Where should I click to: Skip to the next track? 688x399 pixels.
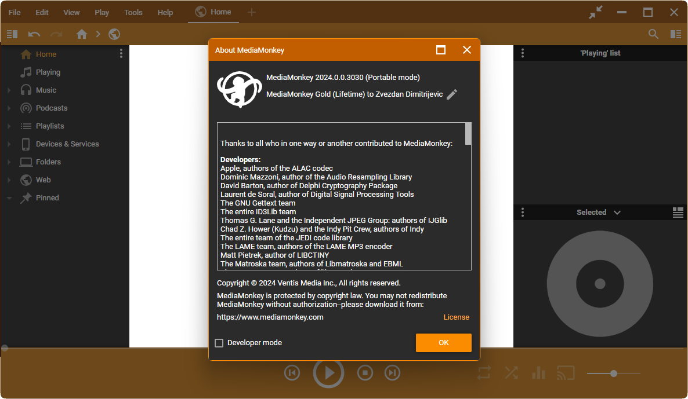[x=393, y=373]
